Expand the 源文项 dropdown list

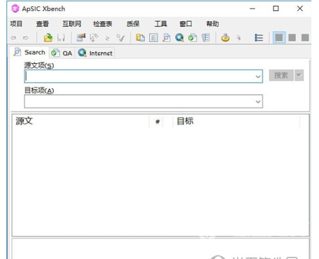[x=258, y=77]
